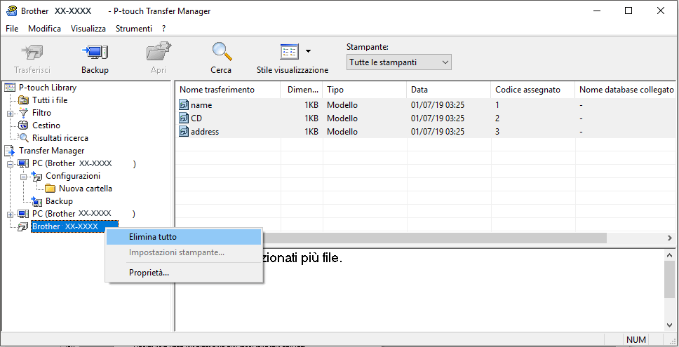This screenshot has width=679, height=347.
Task: Click the Transfer Manager tree icon
Action: (10, 151)
